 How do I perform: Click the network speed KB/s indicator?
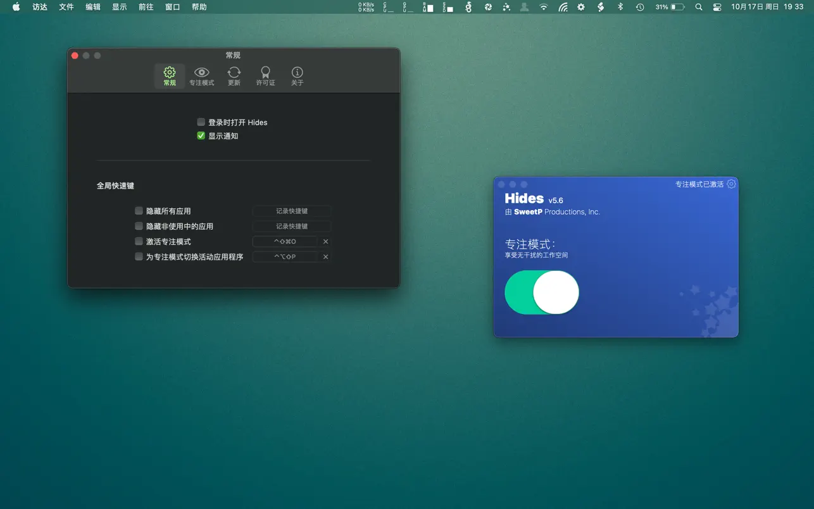point(366,7)
